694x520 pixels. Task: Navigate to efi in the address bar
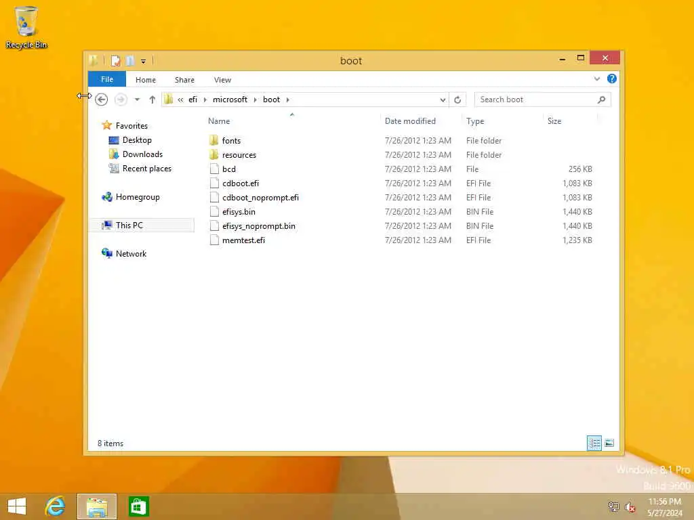click(x=193, y=100)
